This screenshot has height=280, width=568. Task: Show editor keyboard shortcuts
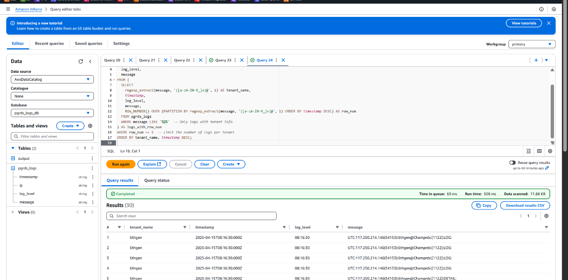539,151
